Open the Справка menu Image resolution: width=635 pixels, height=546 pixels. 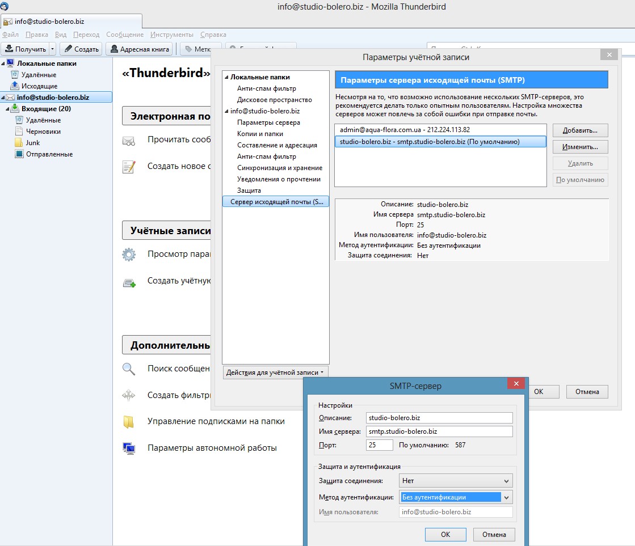coord(213,35)
